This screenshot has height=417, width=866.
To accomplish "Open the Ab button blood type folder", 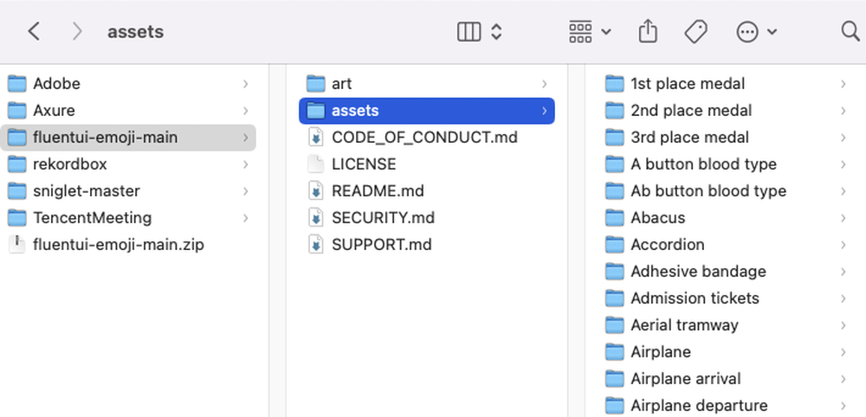I will [725, 191].
